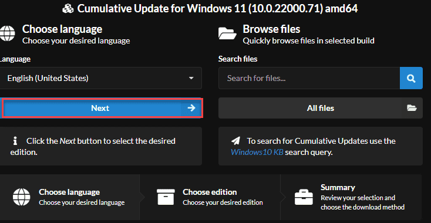Image resolution: width=431 pixels, height=223 pixels.
Task: Click the arrow icon on the Next button
Action: click(x=191, y=108)
